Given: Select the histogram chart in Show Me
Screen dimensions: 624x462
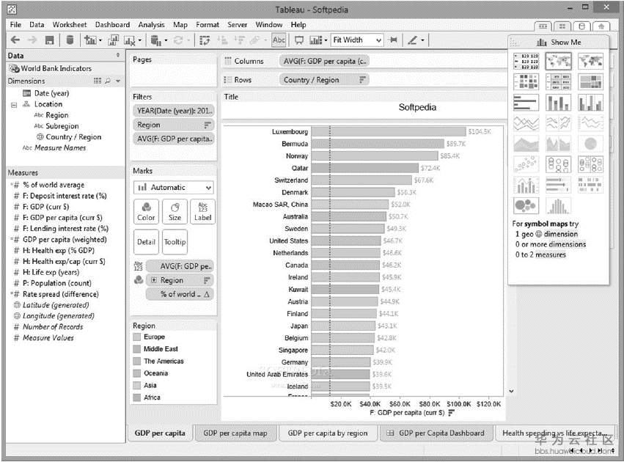Looking at the screenshot, I should coord(558,206).
